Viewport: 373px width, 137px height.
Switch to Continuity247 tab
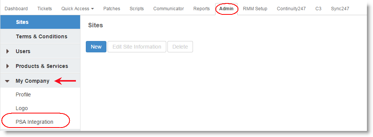pos(291,9)
